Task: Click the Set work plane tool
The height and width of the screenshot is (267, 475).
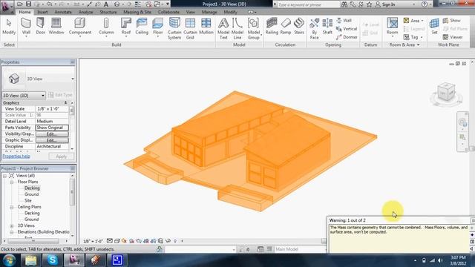Action: [434, 27]
